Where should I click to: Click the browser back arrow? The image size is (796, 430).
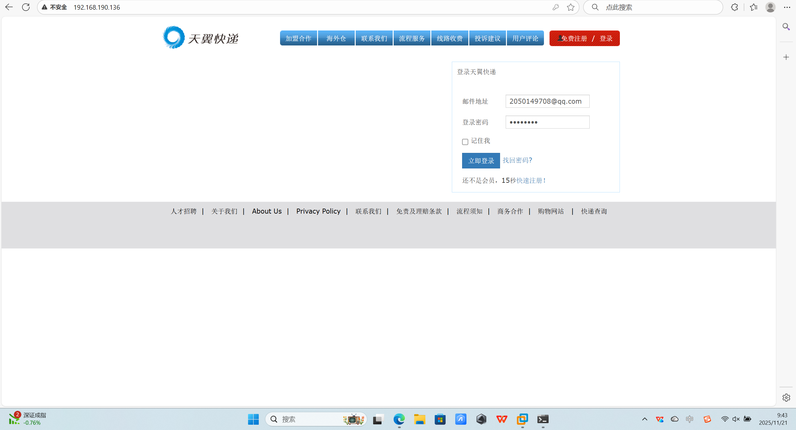[9, 7]
